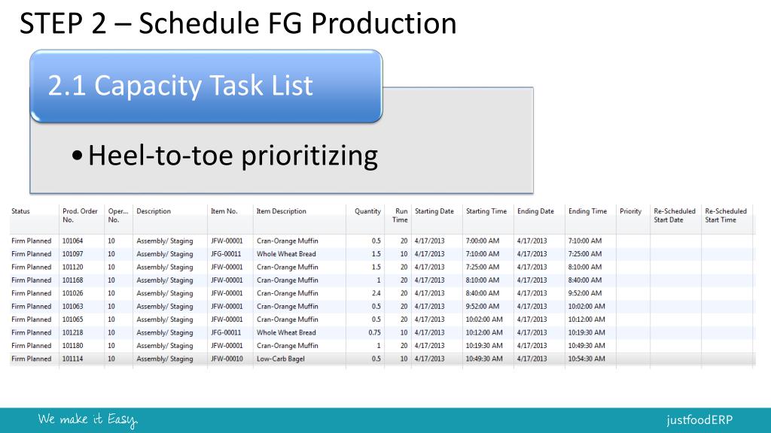Screen dimensions: 771x433
Task: Sort by Prod. Order No. column header
Action: coord(81,216)
